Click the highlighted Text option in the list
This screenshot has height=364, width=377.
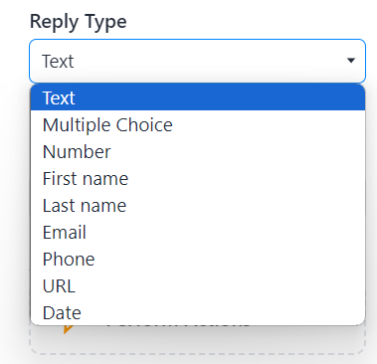pos(198,97)
